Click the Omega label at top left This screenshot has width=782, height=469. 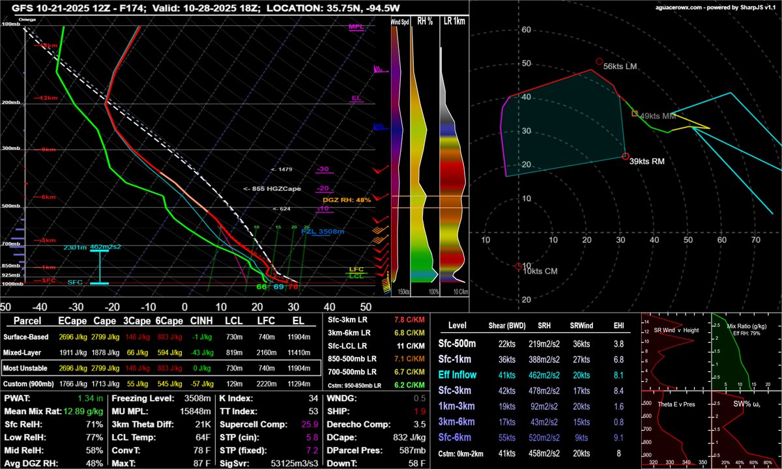coord(27,20)
